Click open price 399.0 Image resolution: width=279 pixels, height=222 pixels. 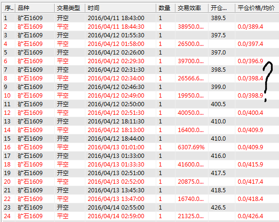tap(218, 87)
